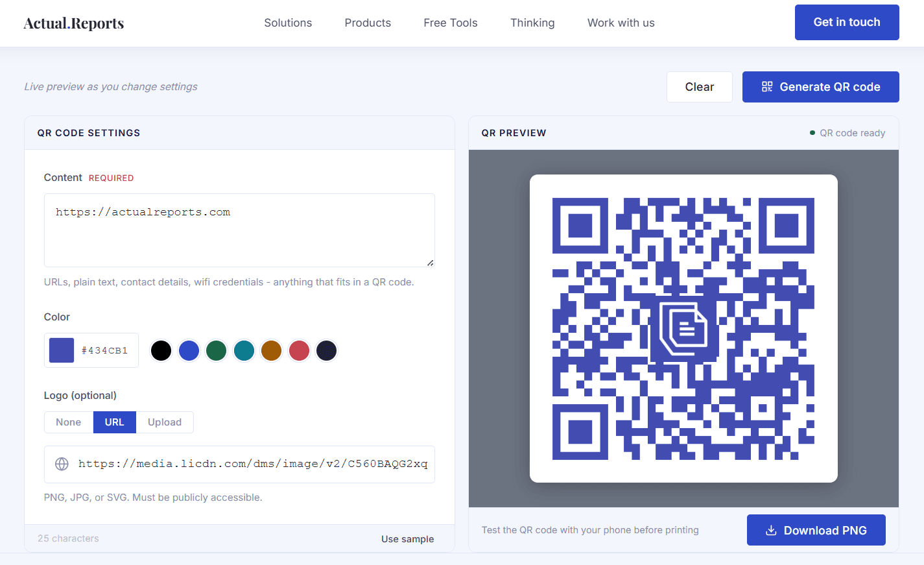The height and width of the screenshot is (565, 924).
Task: Click the document logo in QR center
Action: (x=683, y=328)
